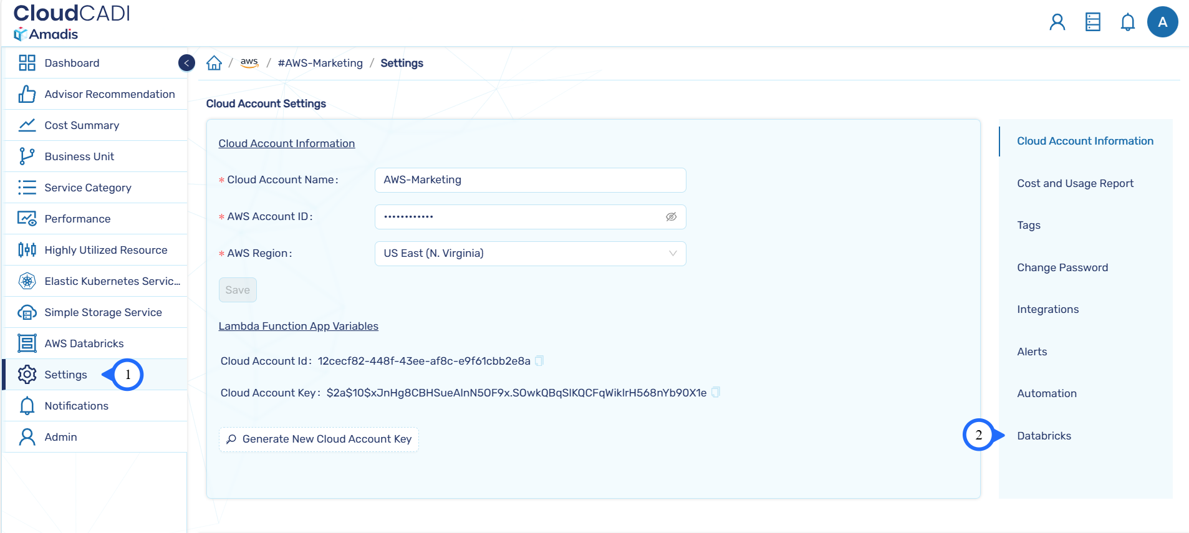Open Business Unit menu item
Image resolution: width=1189 pixels, height=533 pixels.
click(95, 156)
